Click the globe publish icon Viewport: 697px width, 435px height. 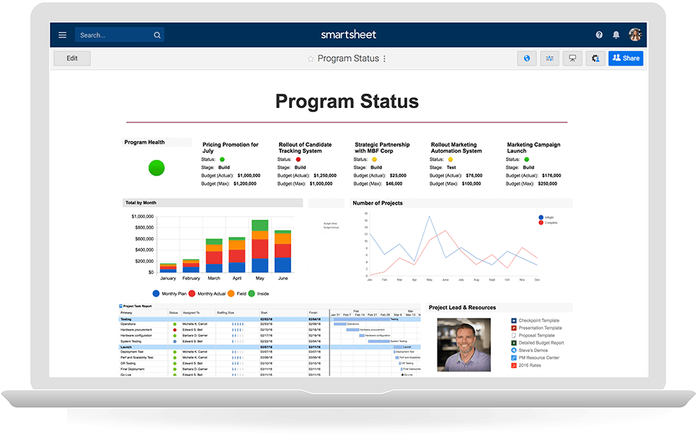(527, 58)
